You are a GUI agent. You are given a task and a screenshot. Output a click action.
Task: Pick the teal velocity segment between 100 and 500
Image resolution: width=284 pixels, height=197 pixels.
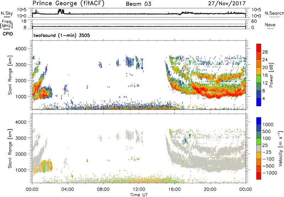[x=259, y=135]
